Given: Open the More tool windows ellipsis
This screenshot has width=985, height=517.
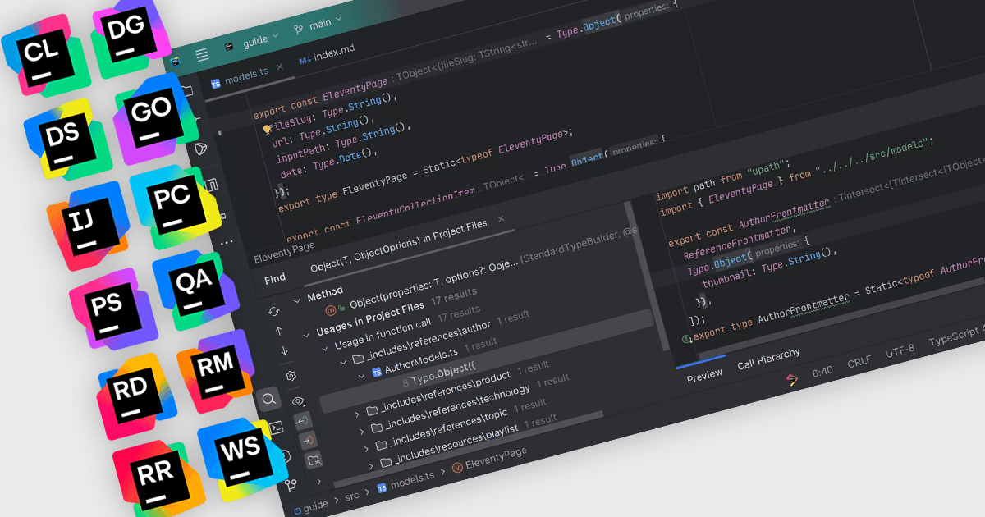Looking at the screenshot, I should (227, 242).
